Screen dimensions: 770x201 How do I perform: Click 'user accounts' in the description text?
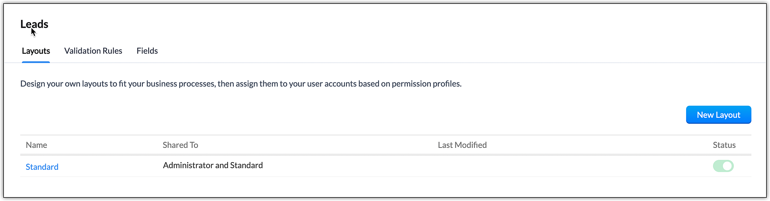332,84
